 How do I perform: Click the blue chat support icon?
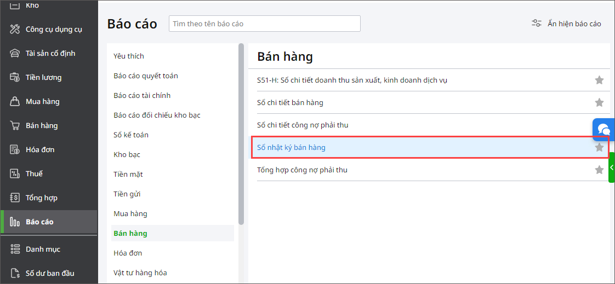click(604, 130)
